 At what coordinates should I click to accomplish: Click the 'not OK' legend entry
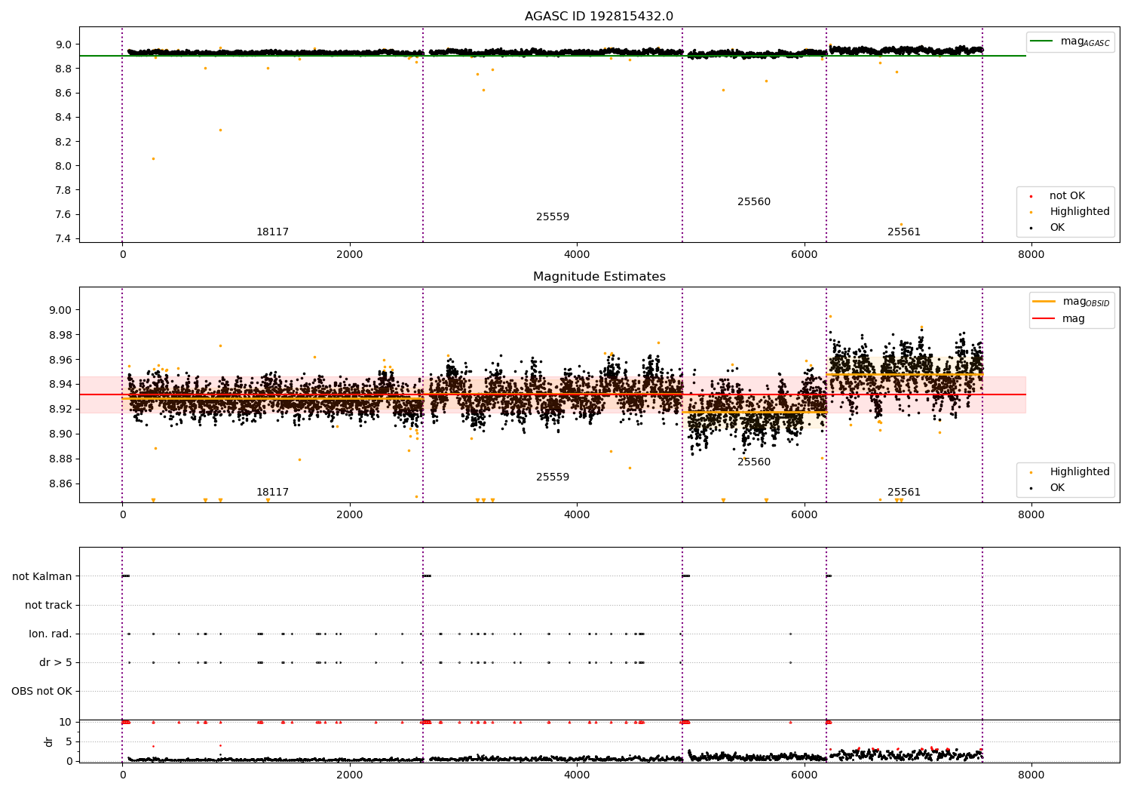click(x=1066, y=196)
